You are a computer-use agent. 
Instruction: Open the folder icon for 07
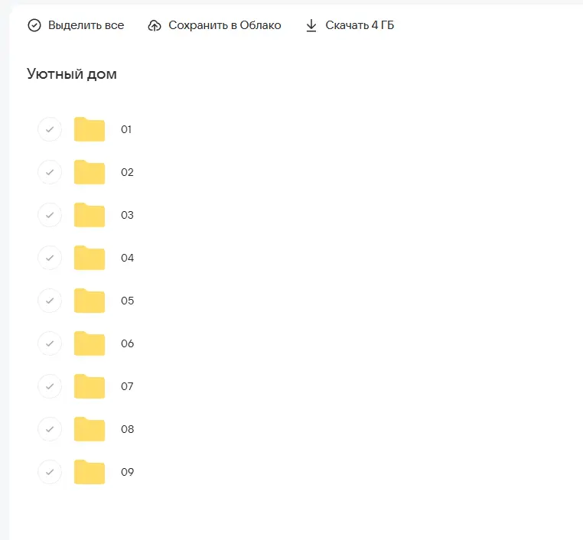pos(90,387)
